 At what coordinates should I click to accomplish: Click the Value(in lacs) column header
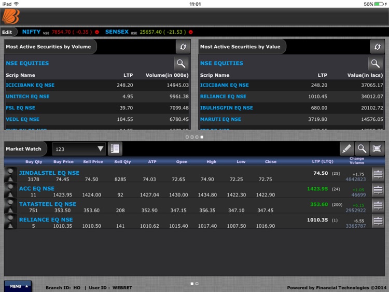point(365,75)
